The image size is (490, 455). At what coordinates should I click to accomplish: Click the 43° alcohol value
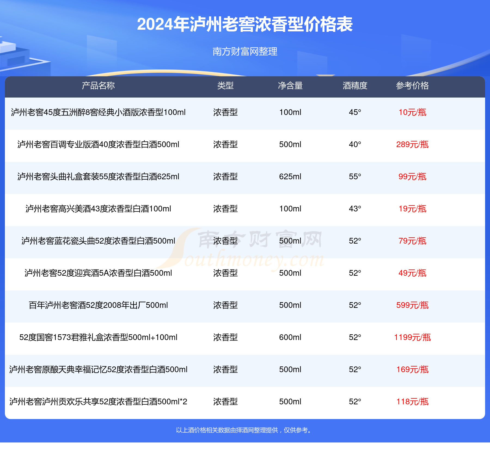pos(355,209)
